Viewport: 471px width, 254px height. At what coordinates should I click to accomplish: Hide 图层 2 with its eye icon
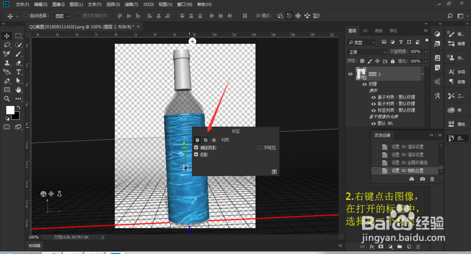pos(350,74)
